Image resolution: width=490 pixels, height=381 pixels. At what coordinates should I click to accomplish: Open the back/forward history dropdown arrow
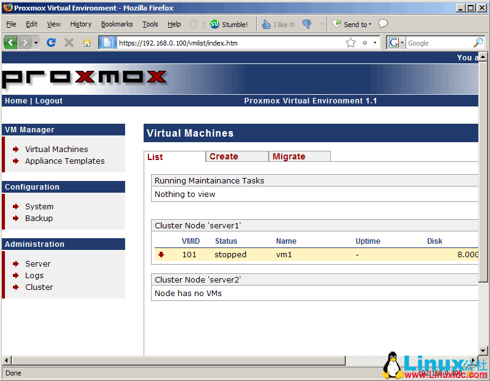(x=36, y=42)
